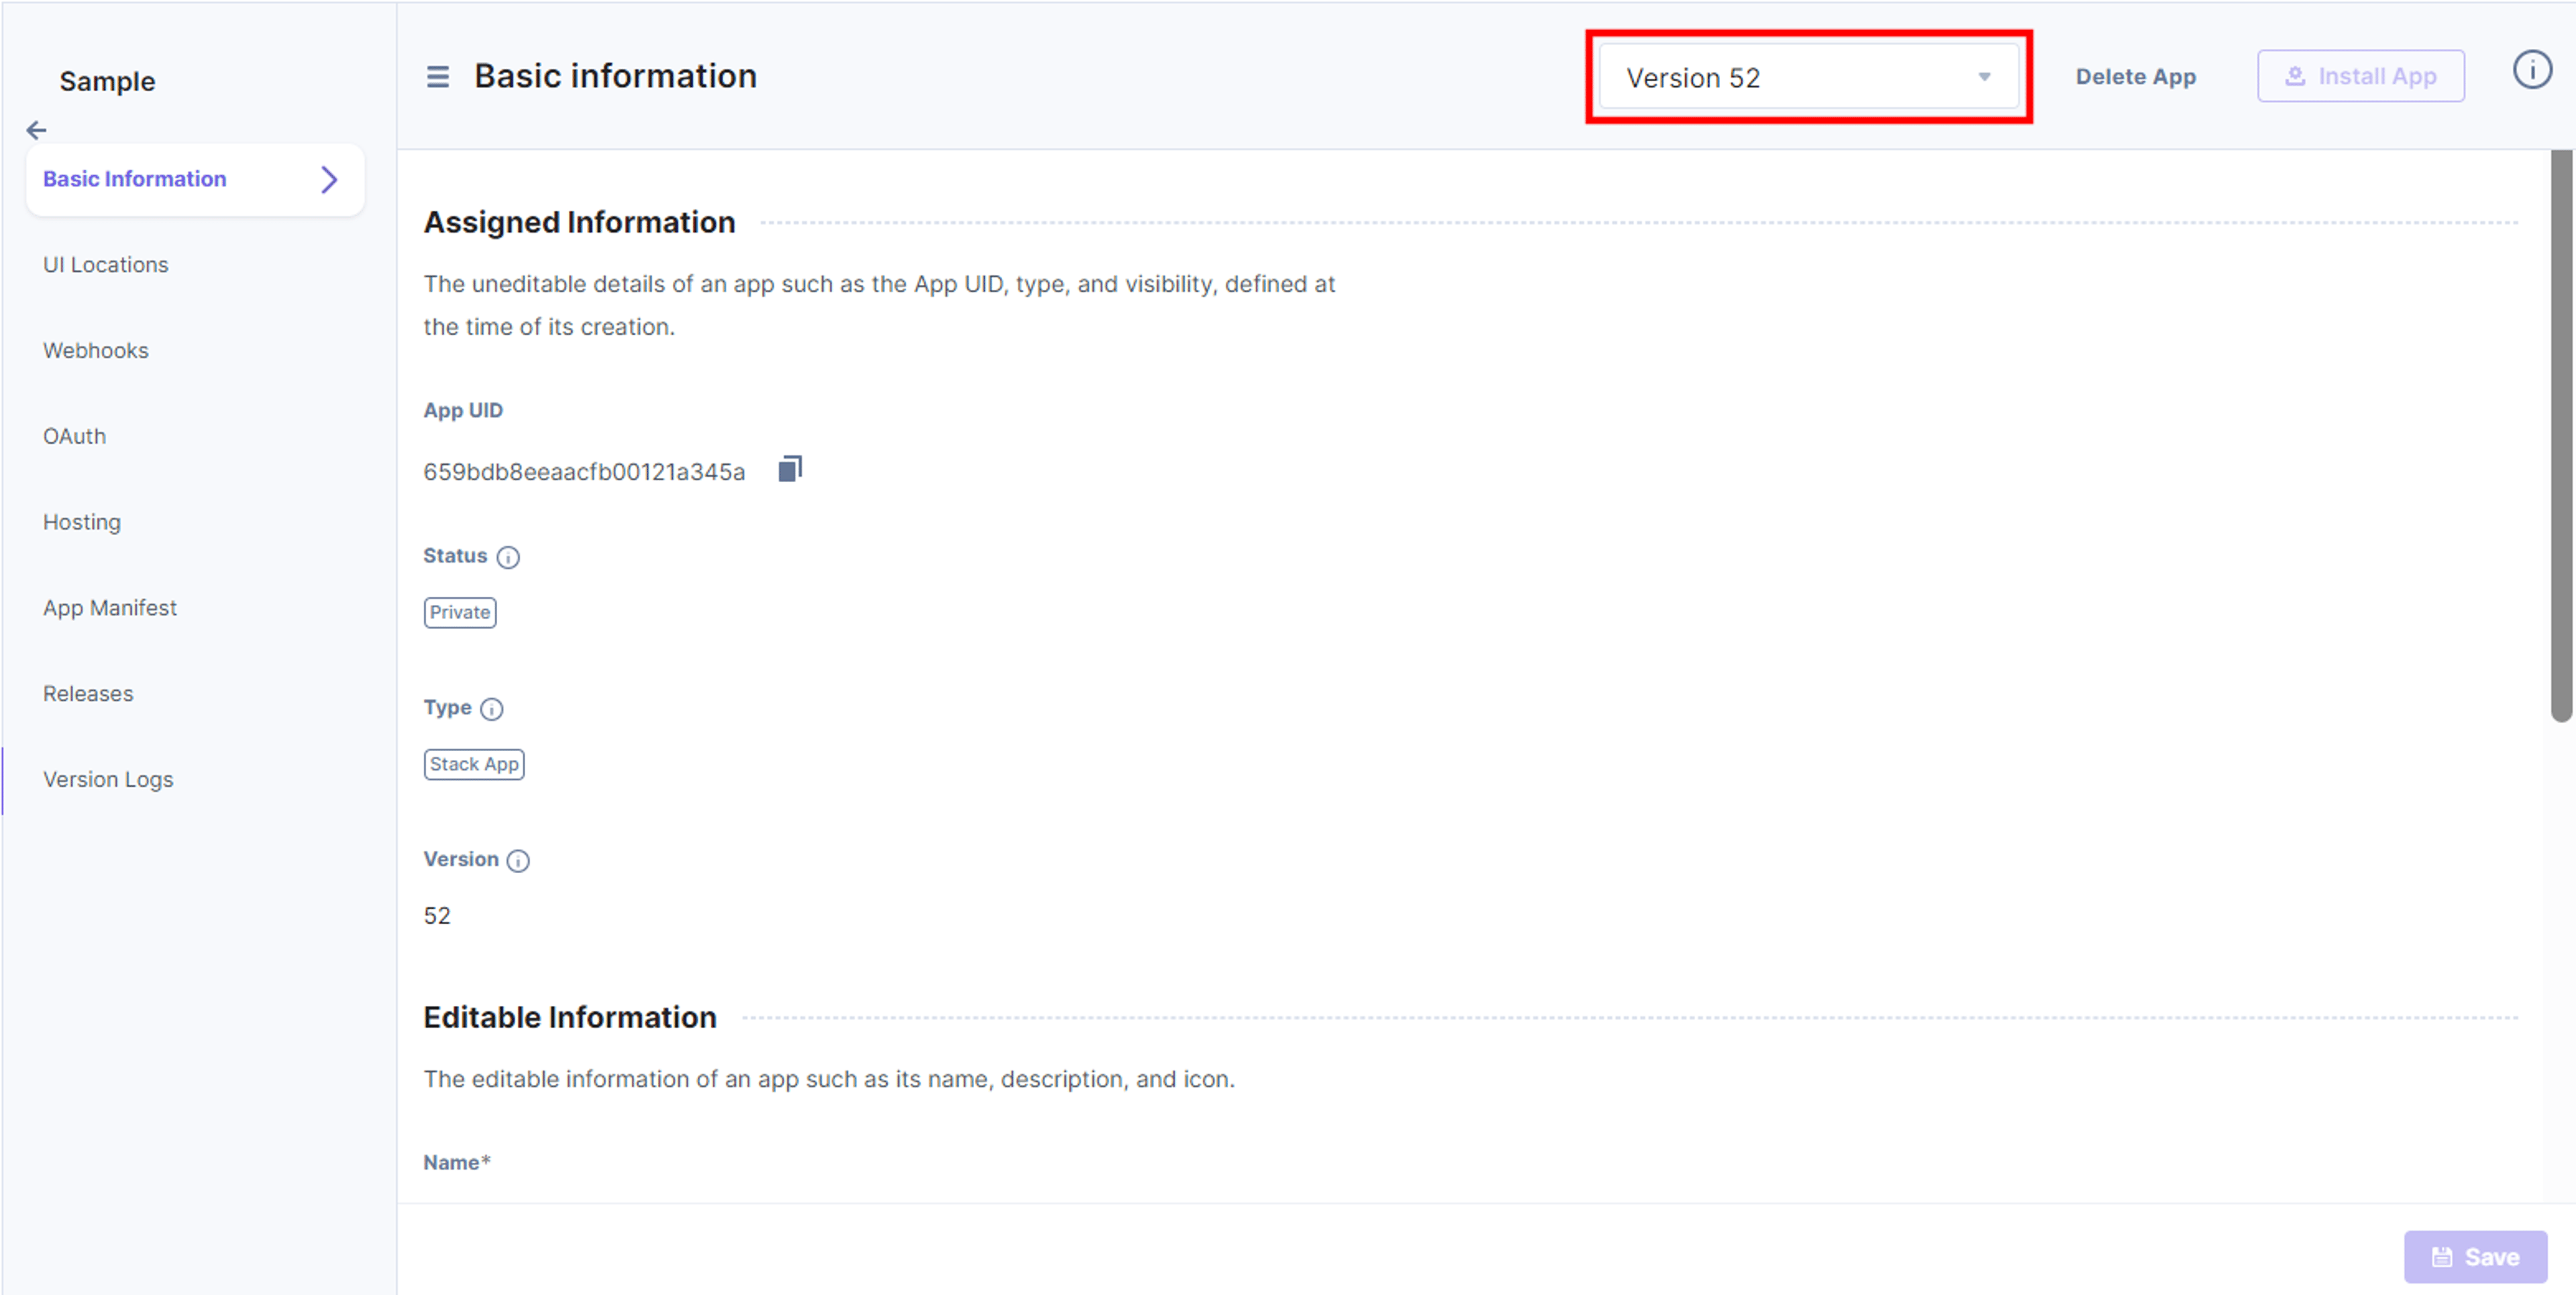Click the Private status tag

tap(460, 612)
